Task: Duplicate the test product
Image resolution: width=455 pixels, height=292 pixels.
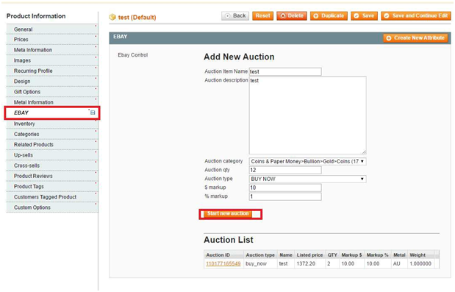Action: 329,15
